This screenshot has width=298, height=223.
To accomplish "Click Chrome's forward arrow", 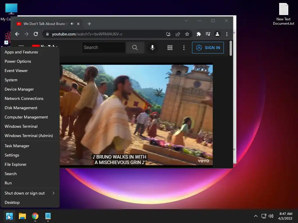I will (x=26, y=34).
